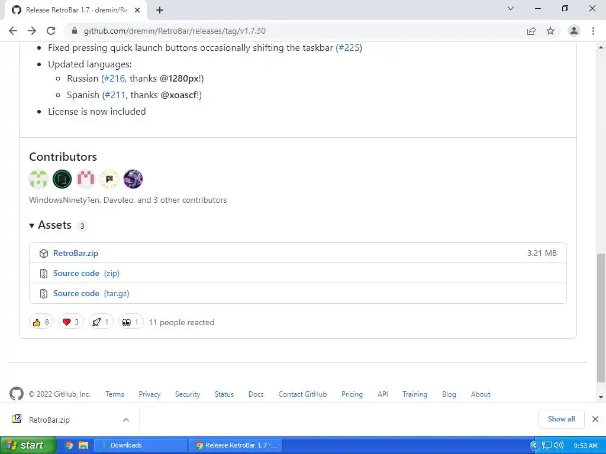606x454 pixels.
Task: Click the scrollbar up arrow
Action: (601, 47)
